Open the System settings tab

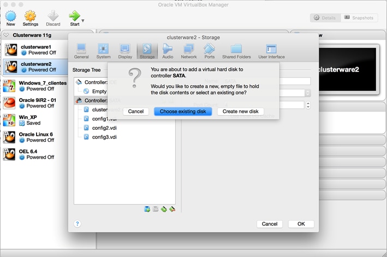point(103,51)
